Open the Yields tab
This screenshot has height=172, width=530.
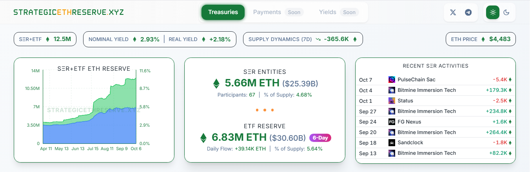click(328, 12)
